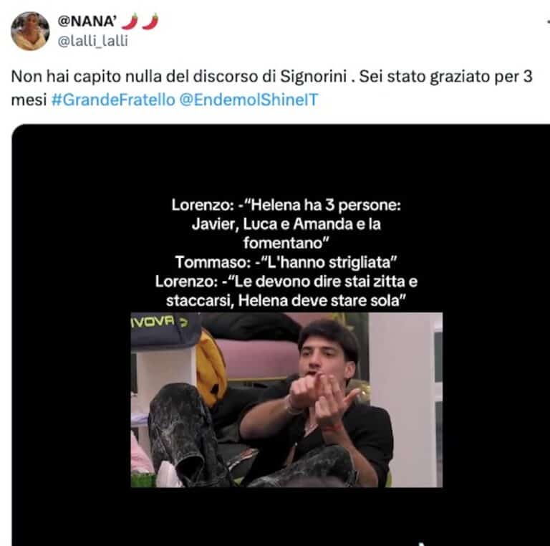Open the more options icon at tweet top-right
Image resolution: width=550 pixels, height=546 pixels.
[548, 21]
